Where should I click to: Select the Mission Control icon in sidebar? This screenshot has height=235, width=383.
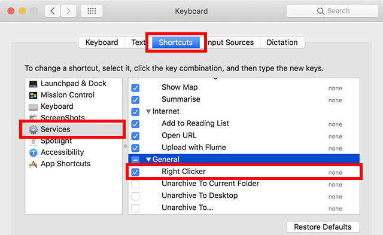[x=34, y=95]
